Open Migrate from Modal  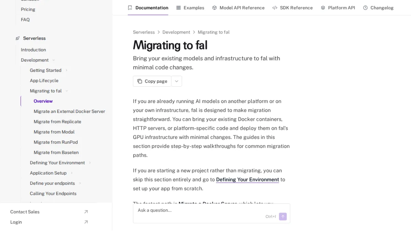tap(54, 132)
